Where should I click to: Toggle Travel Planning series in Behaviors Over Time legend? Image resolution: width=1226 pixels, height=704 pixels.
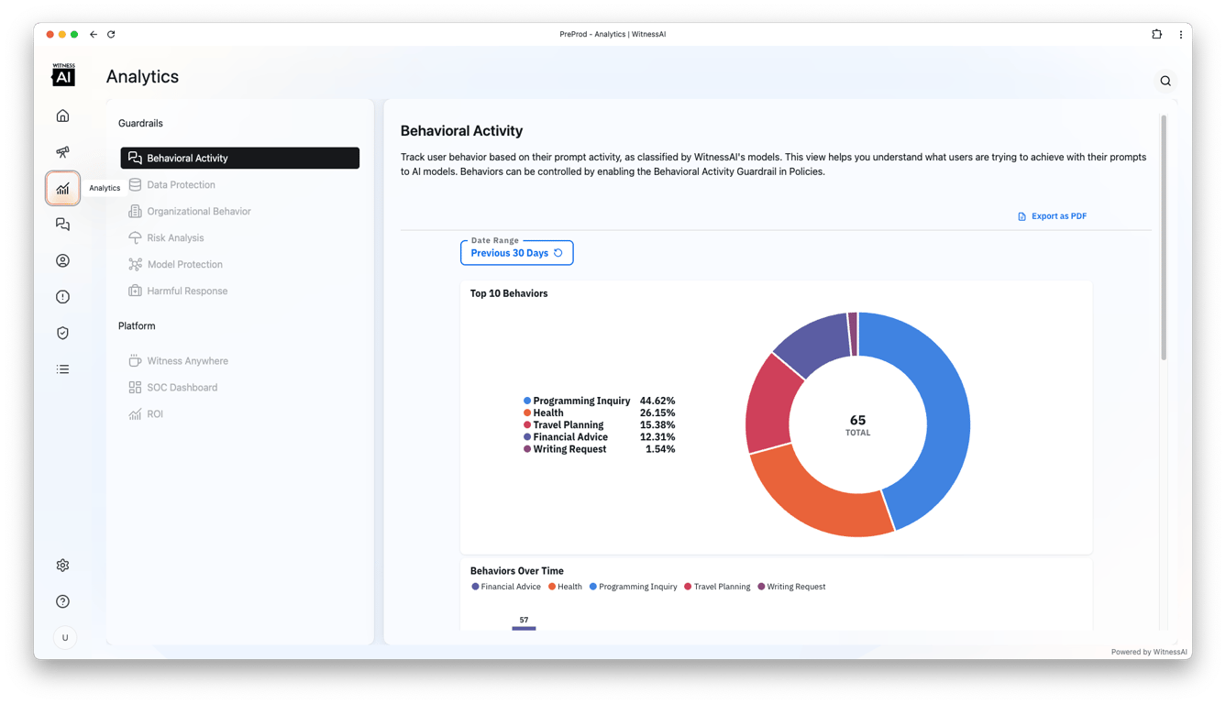click(x=717, y=587)
